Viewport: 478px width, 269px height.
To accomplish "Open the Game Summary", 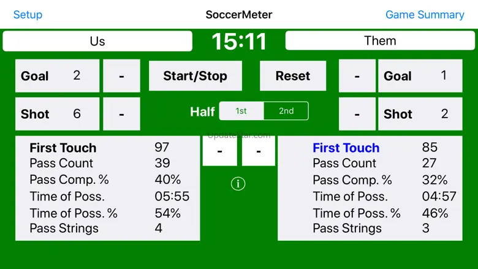I will 425,15.
